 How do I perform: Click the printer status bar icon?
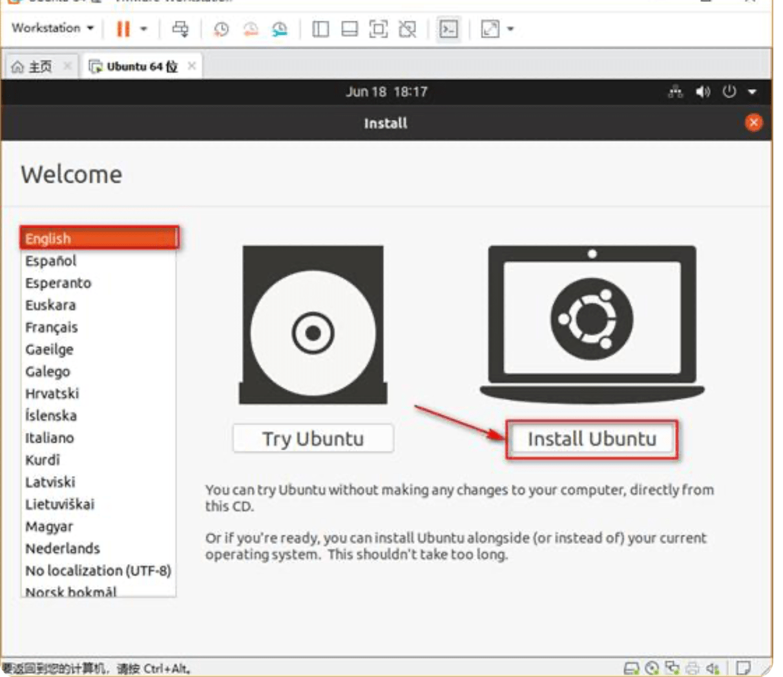tap(693, 669)
